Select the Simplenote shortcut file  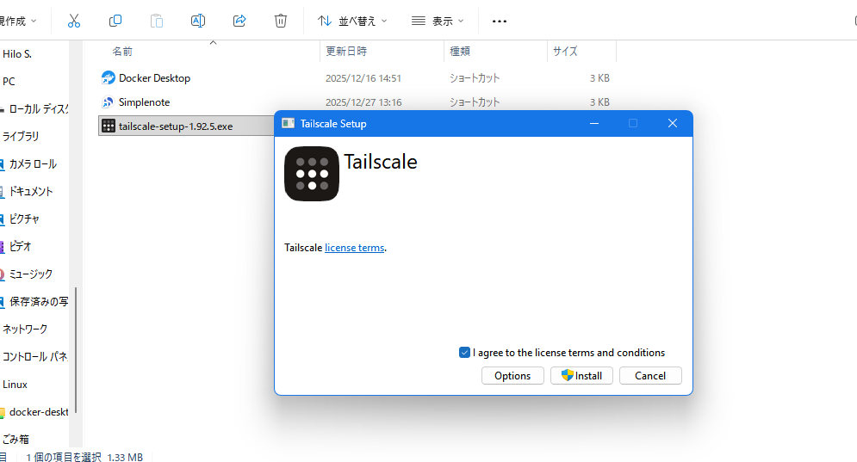(x=144, y=102)
